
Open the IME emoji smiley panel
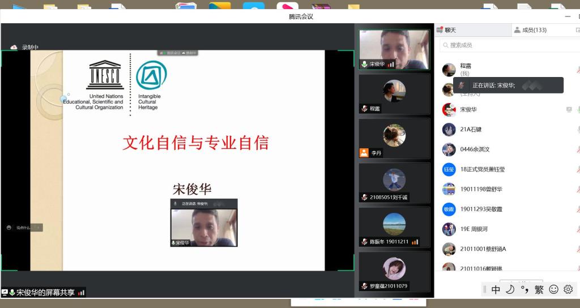click(553, 289)
